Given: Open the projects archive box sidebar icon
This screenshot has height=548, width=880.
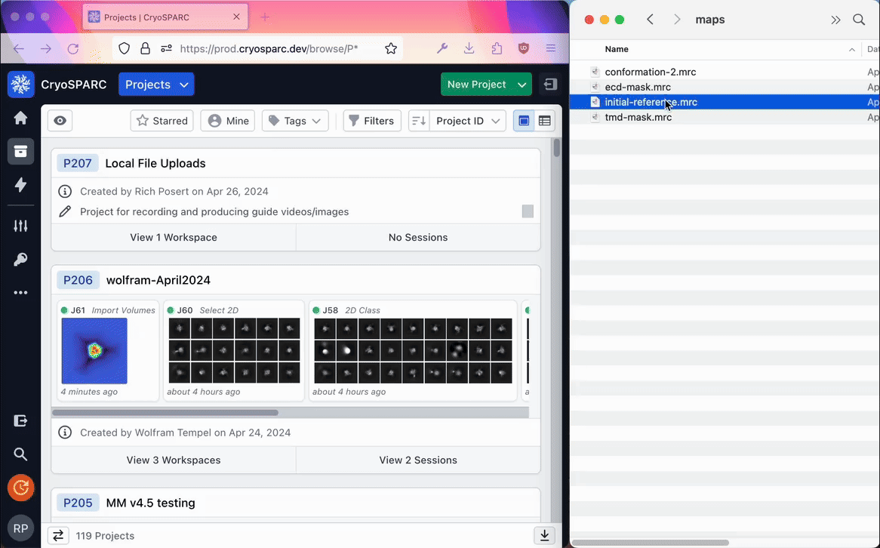Looking at the screenshot, I should (x=20, y=151).
